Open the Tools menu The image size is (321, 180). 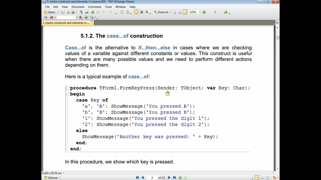[108, 7]
